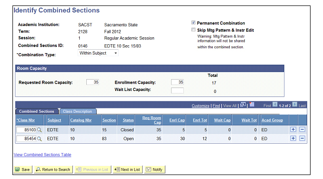The width and height of the screenshot is (323, 179).
Task: Sort by Acad Group column header
Action: [272, 120]
